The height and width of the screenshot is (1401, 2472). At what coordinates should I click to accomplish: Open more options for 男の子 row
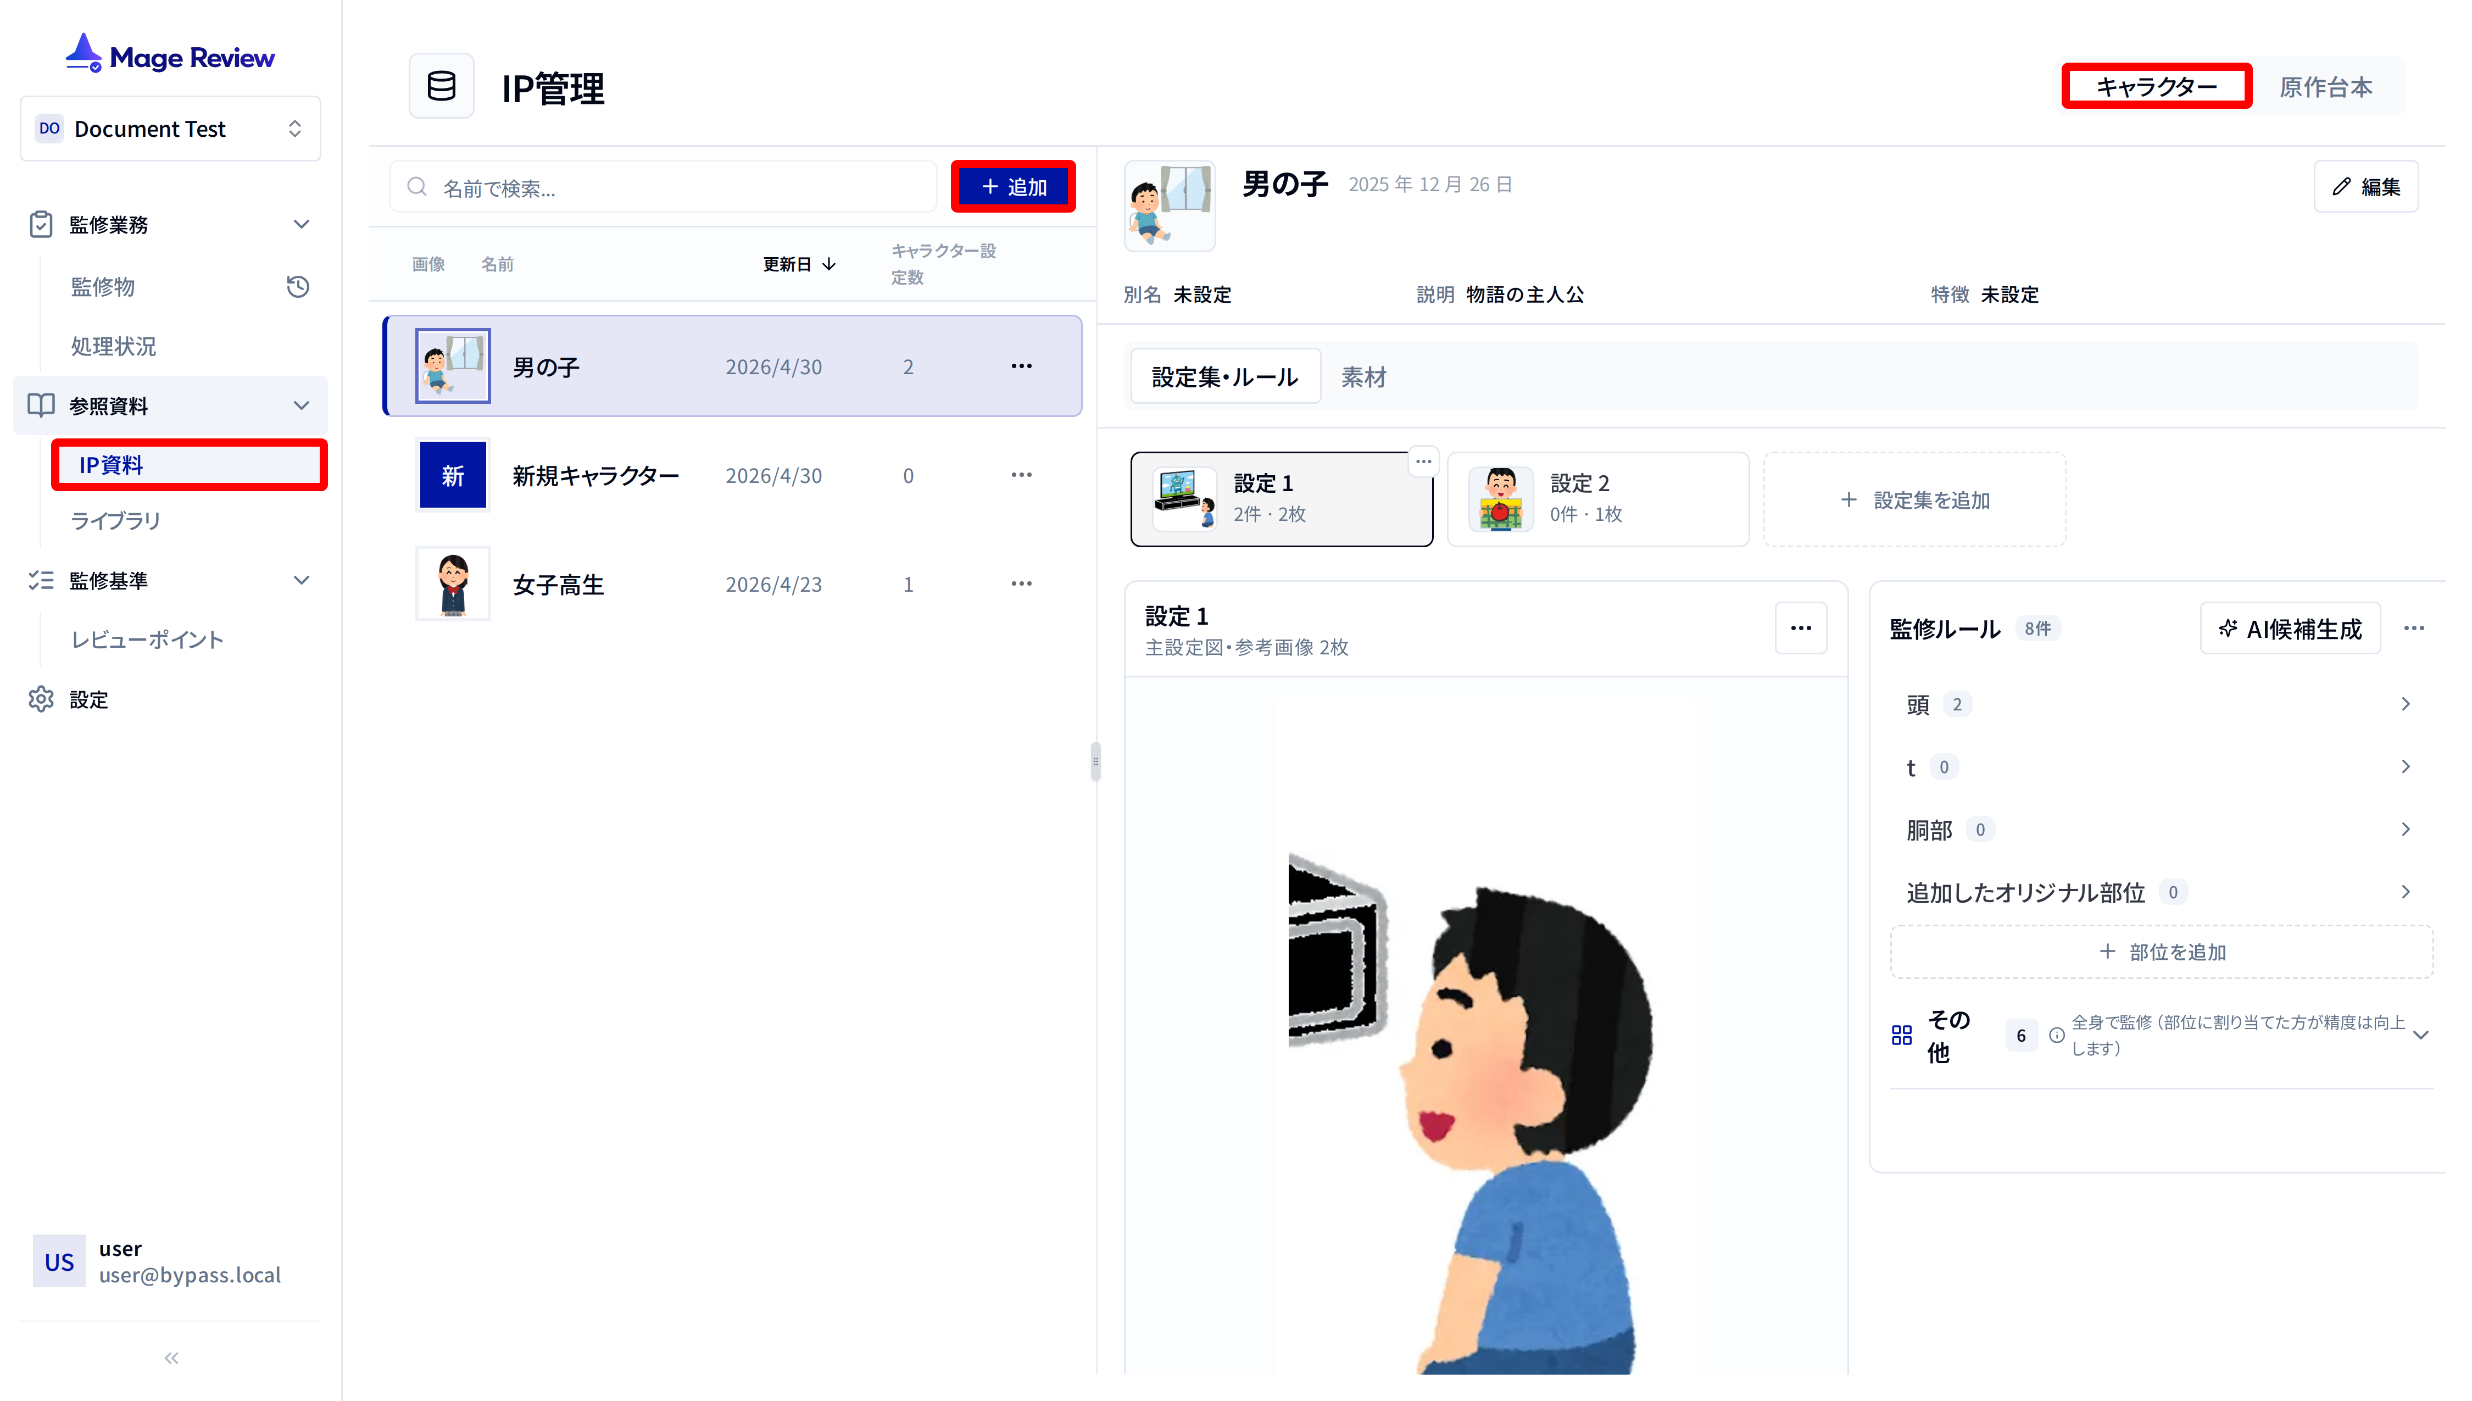coord(1022,366)
